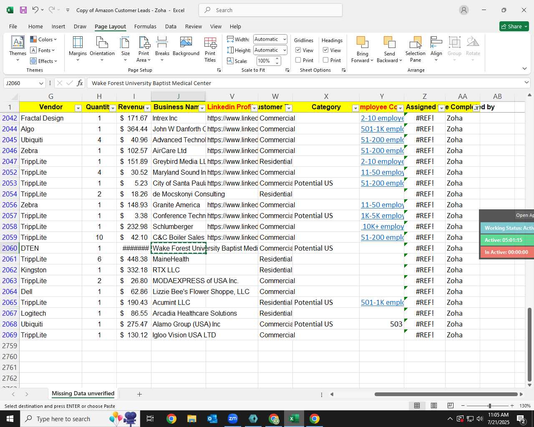Open the 501-1K employees link in row 2044
Image resolution: width=534 pixels, height=427 pixels.
click(382, 129)
